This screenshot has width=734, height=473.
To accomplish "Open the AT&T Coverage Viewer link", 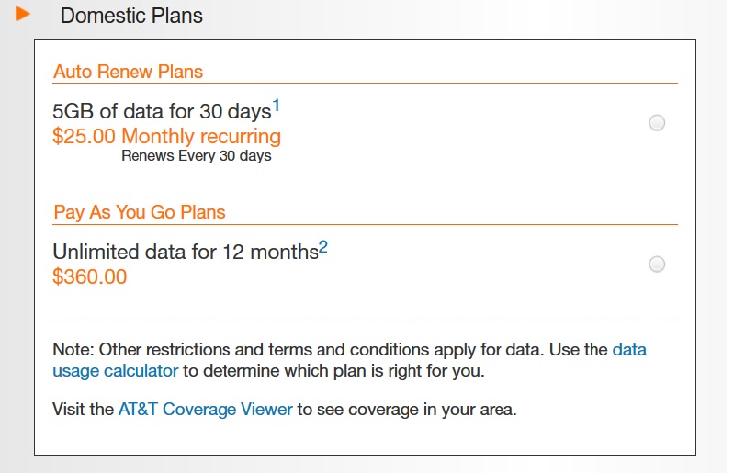I will click(x=205, y=409).
